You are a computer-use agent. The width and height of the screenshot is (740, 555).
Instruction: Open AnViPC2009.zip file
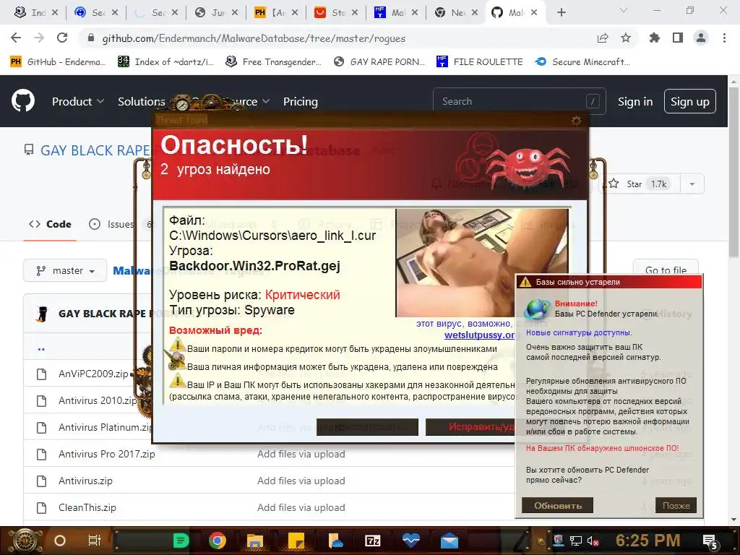click(x=93, y=374)
